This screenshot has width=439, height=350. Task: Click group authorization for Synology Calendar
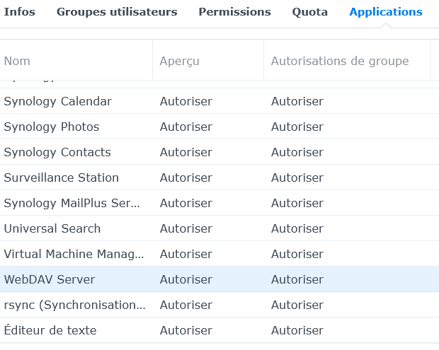(x=297, y=101)
